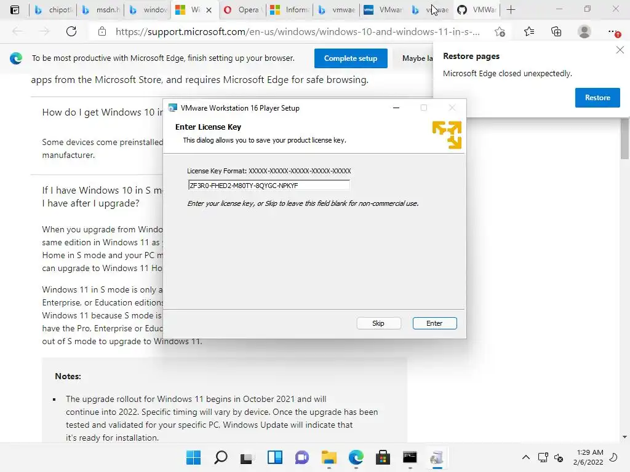
Task: Skip entering the license key
Action: pyautogui.click(x=378, y=323)
